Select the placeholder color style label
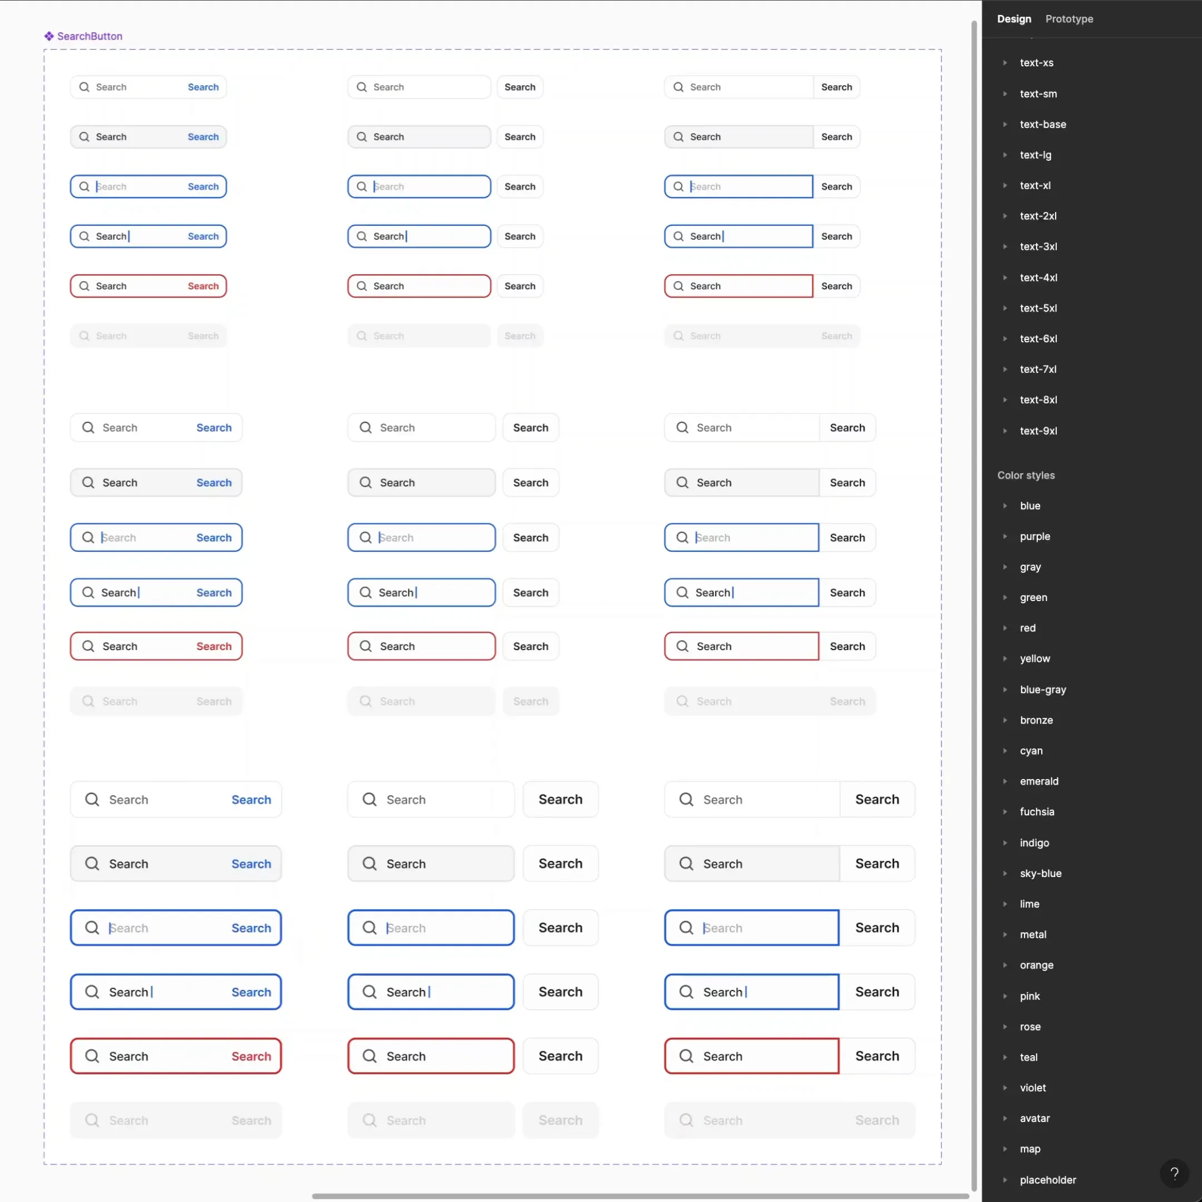1202x1202 pixels. point(1048,1180)
